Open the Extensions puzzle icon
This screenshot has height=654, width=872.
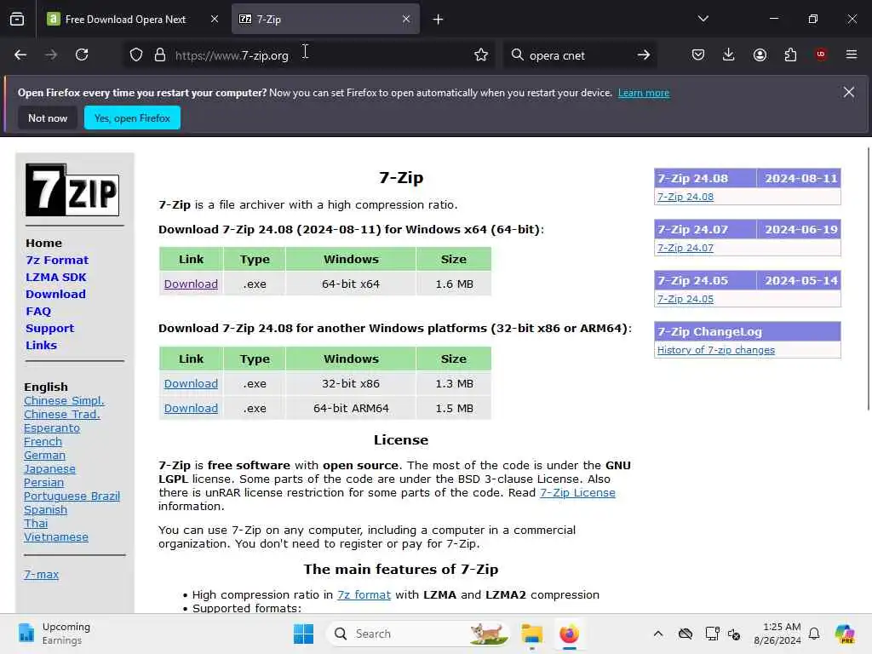pos(790,54)
